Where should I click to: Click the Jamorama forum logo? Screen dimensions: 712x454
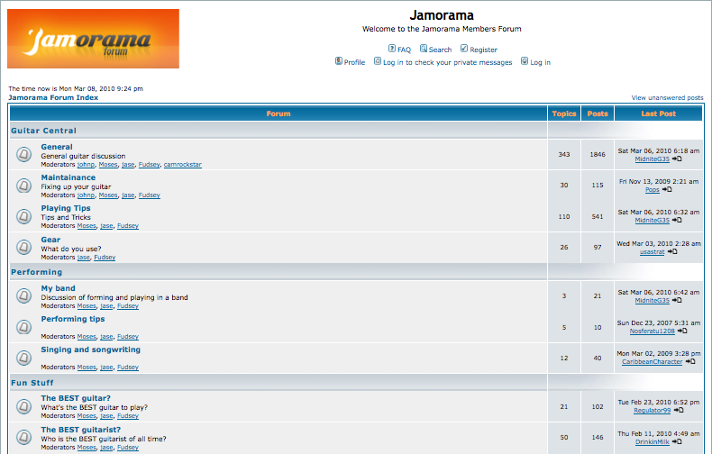click(x=93, y=39)
